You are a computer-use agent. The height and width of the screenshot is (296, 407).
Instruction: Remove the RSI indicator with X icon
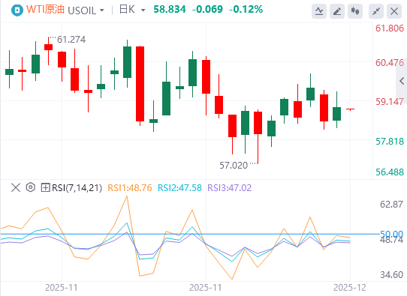(x=16, y=187)
